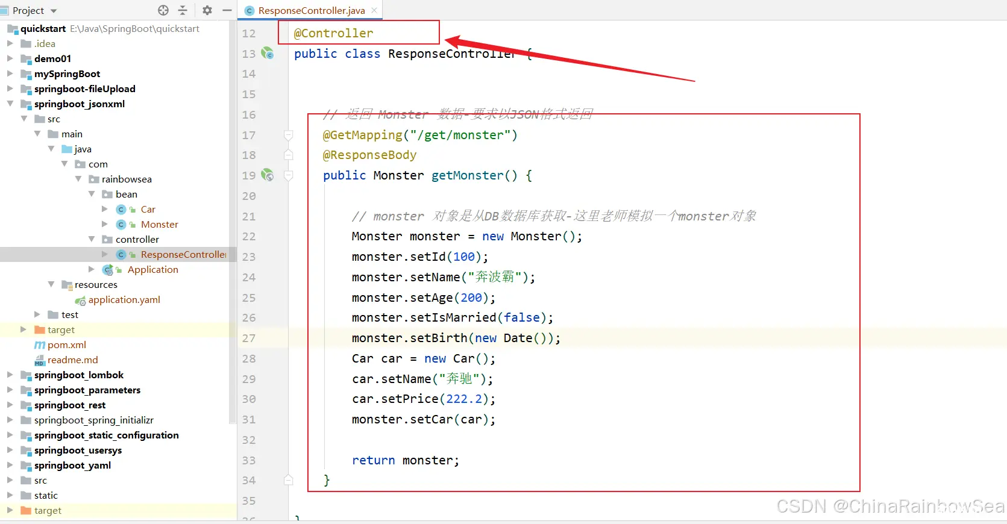Select the java source folder
This screenshot has height=524, width=1007.
coord(83,149)
